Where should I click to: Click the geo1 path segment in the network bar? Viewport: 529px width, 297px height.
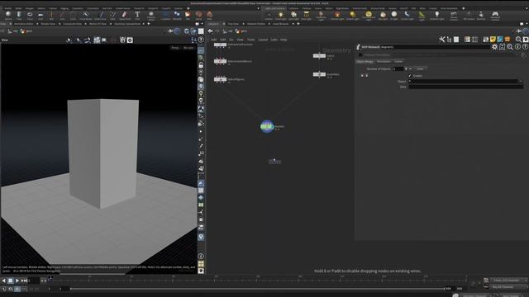(241, 31)
